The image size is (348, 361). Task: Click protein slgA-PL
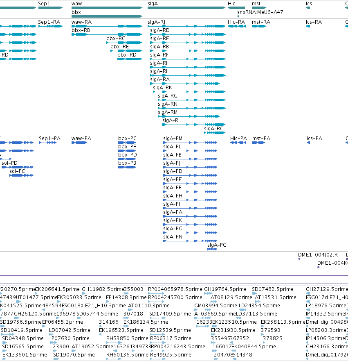tap(190, 151)
